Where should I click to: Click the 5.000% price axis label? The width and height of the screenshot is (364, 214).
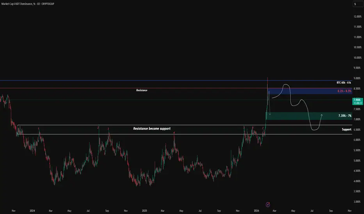[357, 161]
